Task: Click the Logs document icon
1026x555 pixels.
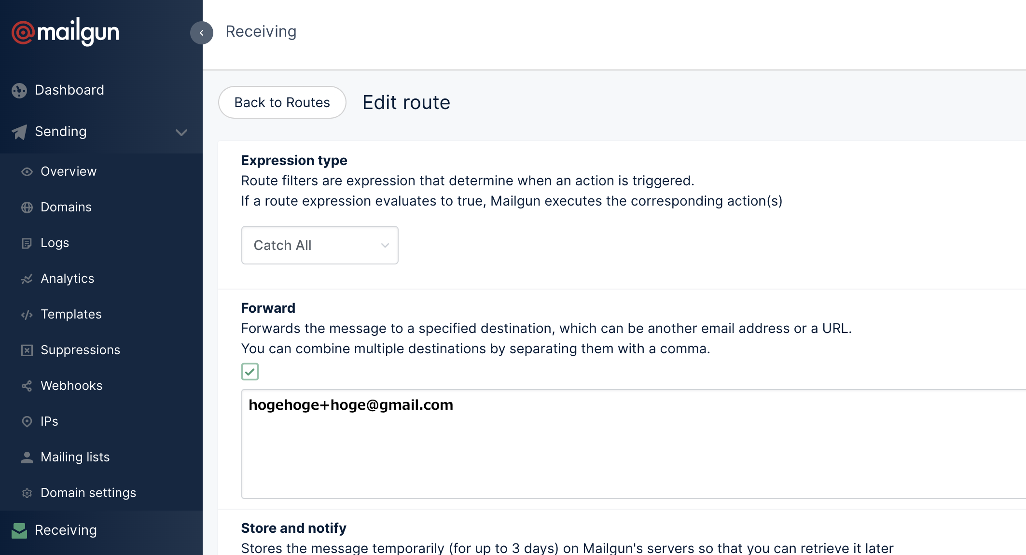Action: click(x=27, y=243)
